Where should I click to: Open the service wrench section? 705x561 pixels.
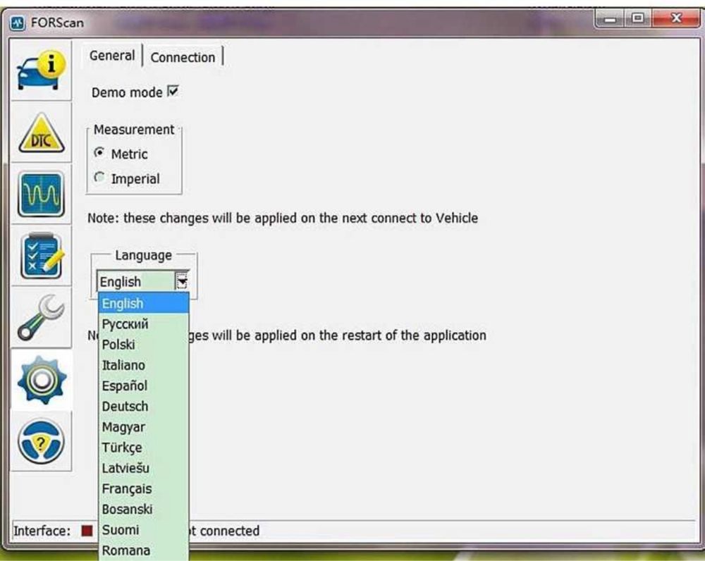click(41, 318)
